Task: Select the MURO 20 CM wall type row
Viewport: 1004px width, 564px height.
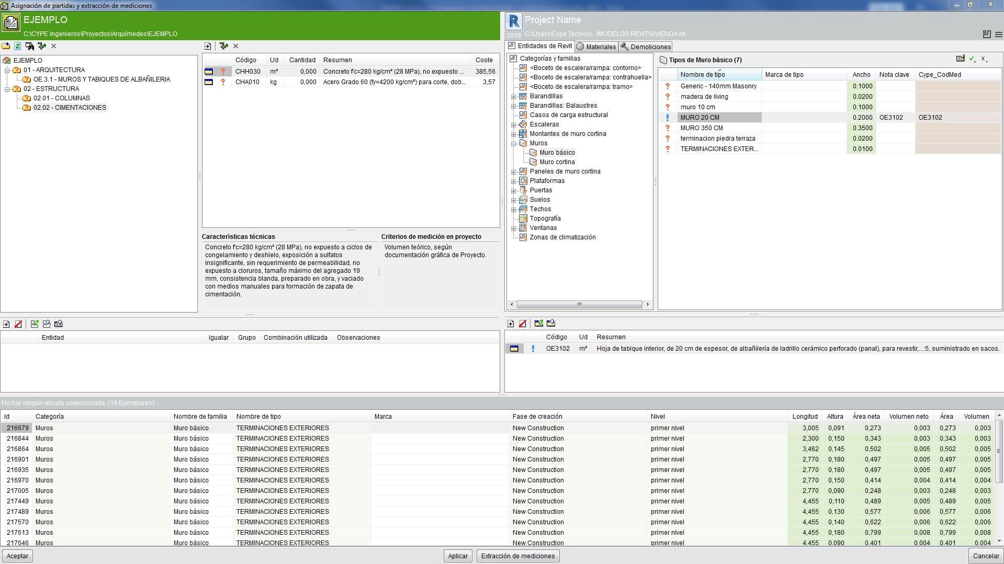Action: (830, 118)
